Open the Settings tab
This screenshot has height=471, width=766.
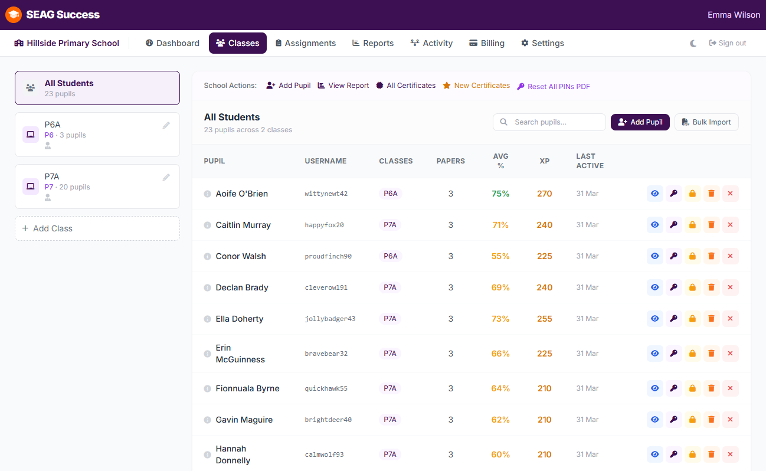click(x=542, y=43)
